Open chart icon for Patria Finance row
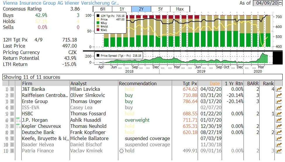Image resolution: width=285 pixels, height=162 pixels. (279, 151)
